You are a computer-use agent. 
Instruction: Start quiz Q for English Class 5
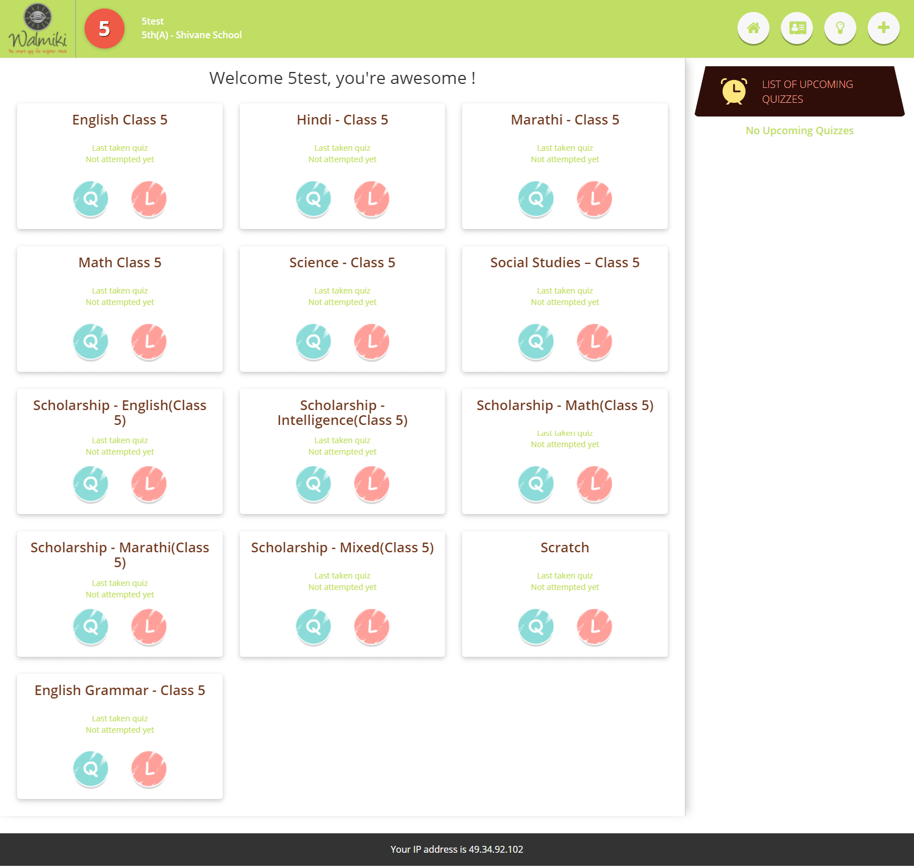(91, 199)
